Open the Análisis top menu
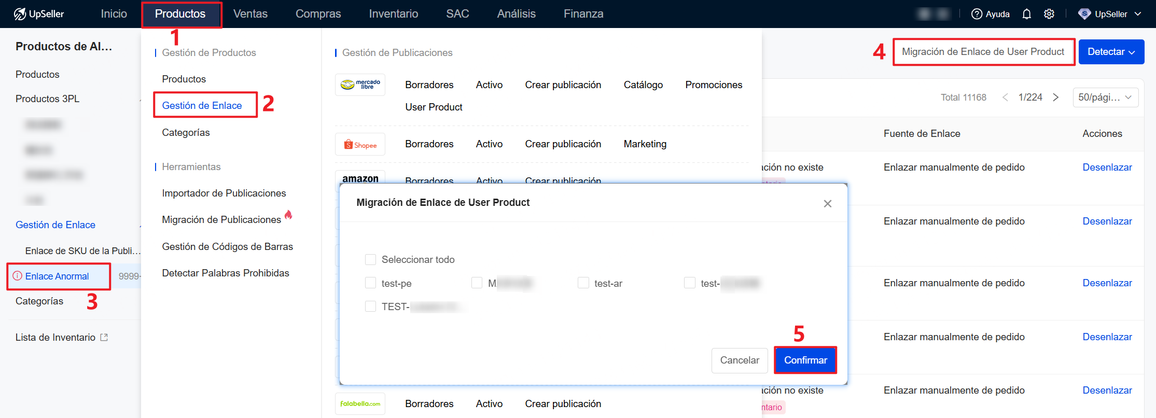The width and height of the screenshot is (1156, 418). coord(517,14)
